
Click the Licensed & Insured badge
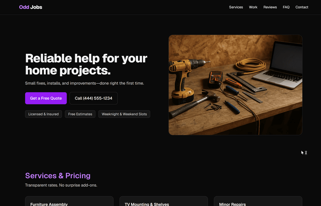[x=43, y=114]
